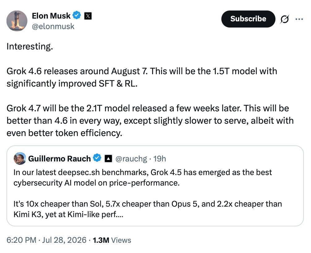
Task: Click the blue verified badge beside Elon Musk
Action: 77,15
